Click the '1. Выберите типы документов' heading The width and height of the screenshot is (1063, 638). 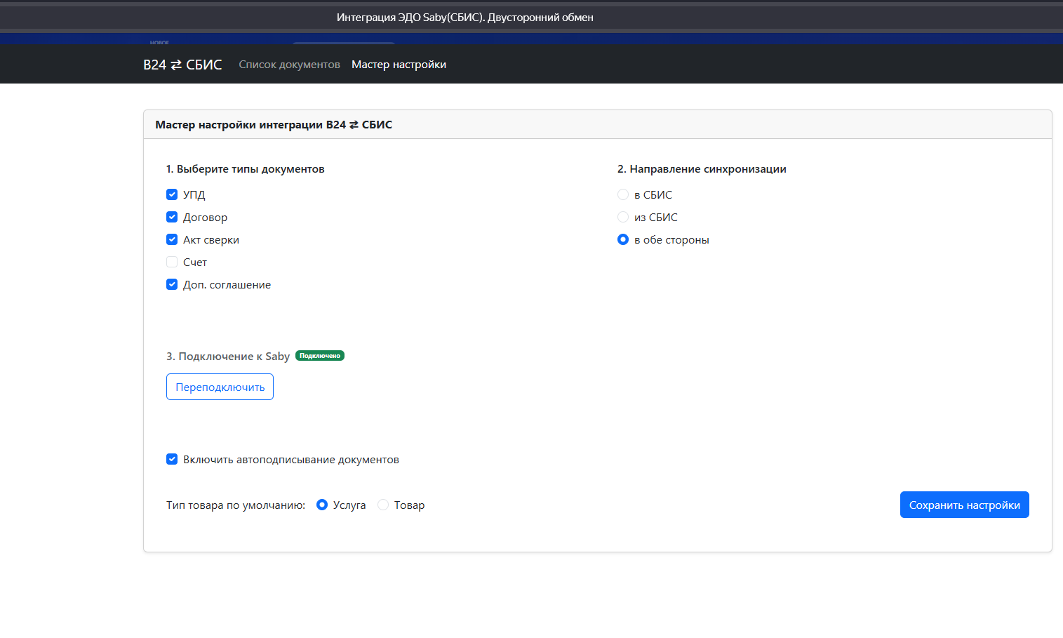point(245,169)
